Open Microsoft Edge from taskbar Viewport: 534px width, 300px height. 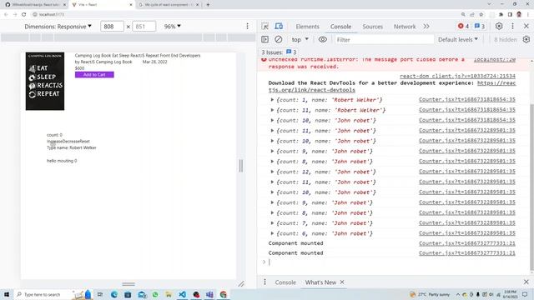(114, 294)
